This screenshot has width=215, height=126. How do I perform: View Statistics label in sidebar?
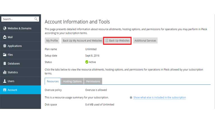pos(13,72)
